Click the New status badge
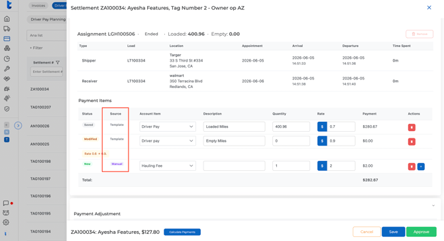The height and width of the screenshot is (241, 444). pos(87,164)
